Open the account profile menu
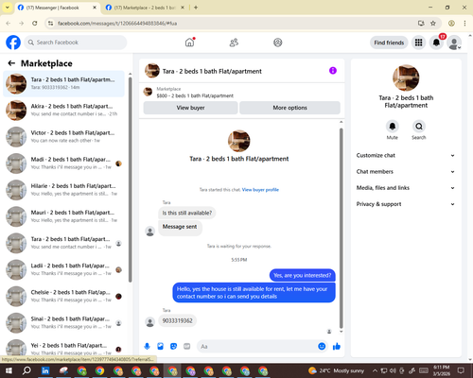473x378 pixels. pyautogui.click(x=454, y=43)
